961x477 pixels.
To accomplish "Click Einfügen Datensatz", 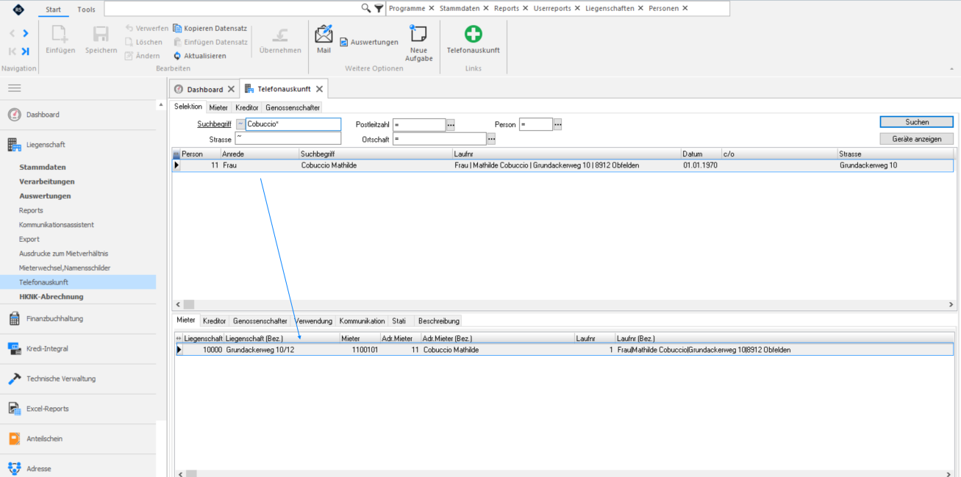I will (210, 42).
